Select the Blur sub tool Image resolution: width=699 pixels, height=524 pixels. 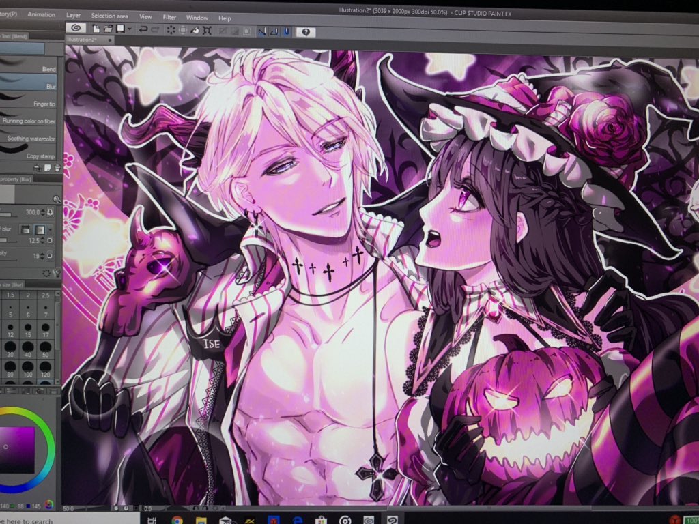click(29, 82)
